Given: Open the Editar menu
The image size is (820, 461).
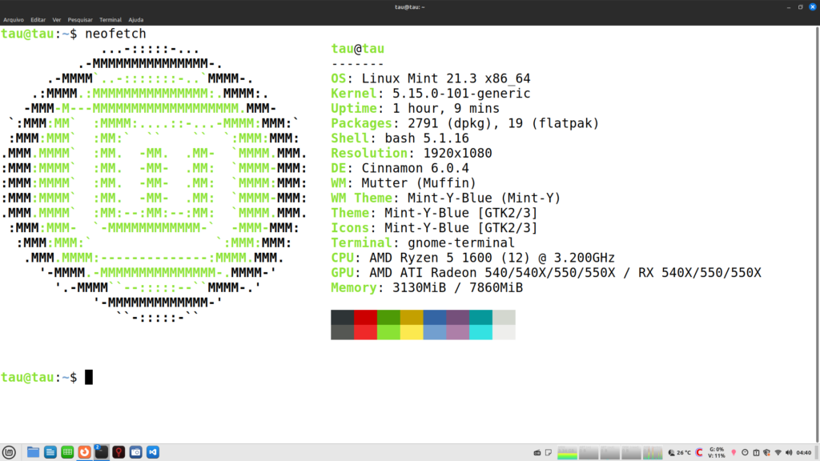Looking at the screenshot, I should [38, 18].
